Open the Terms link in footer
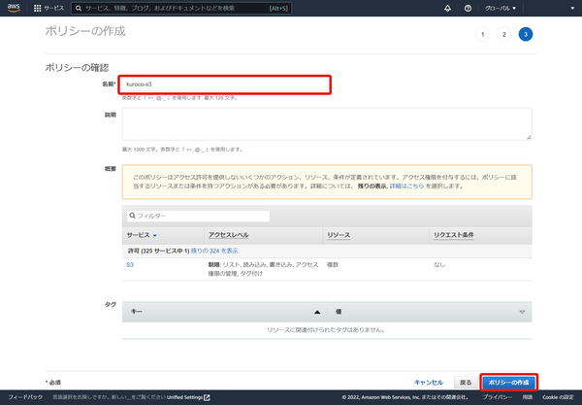Viewport: 582px width, 405px height. [528, 397]
